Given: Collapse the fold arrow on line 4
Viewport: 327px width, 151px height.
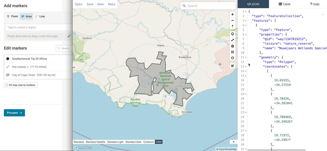Looking at the screenshot, I should tap(246, 25).
